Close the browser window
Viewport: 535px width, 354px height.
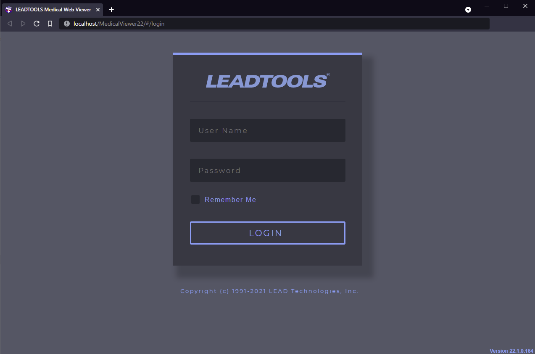pyautogui.click(x=525, y=6)
